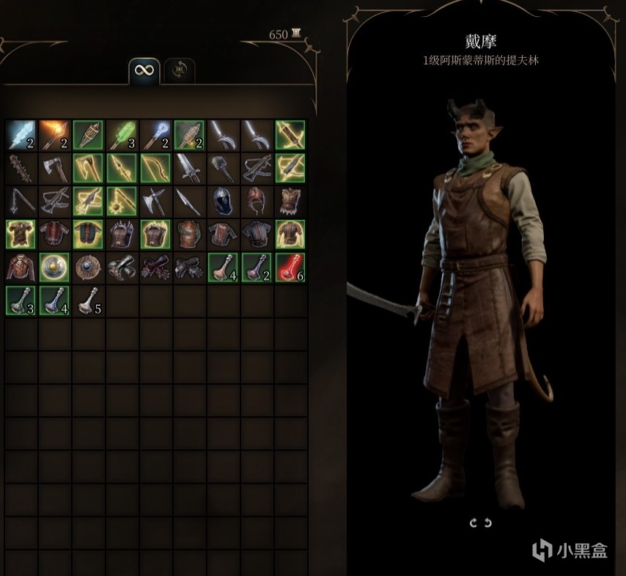Screen dimensions: 626x576
Task: Select the red healing potion stack of 6
Action: [x=290, y=267]
